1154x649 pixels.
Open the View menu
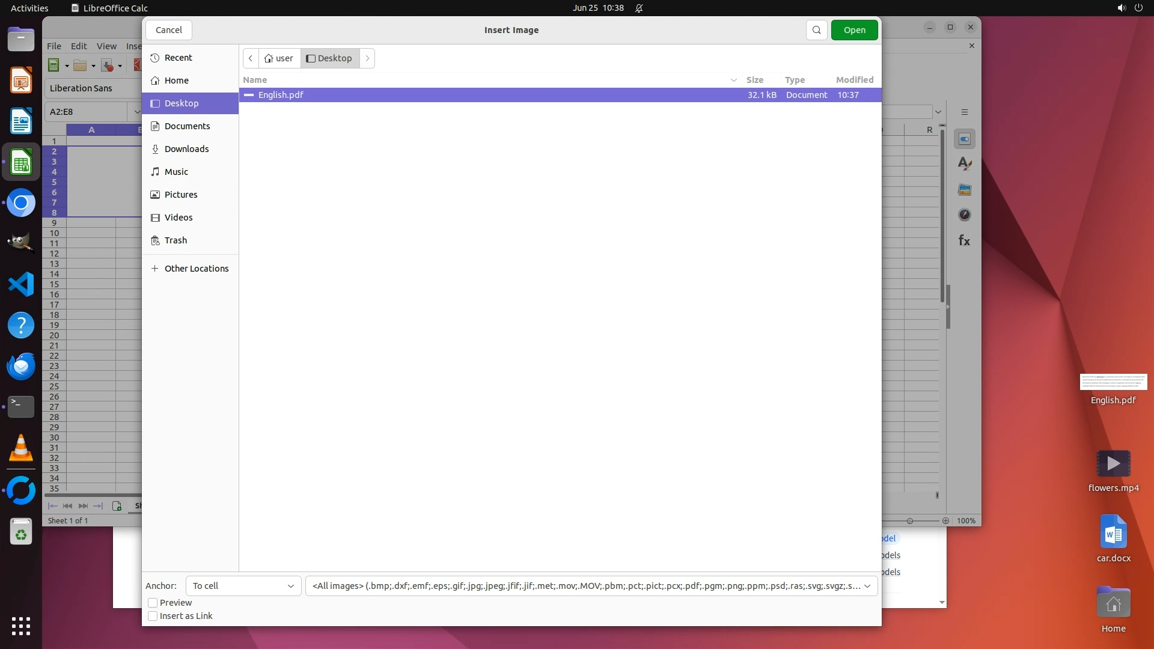[x=106, y=46]
